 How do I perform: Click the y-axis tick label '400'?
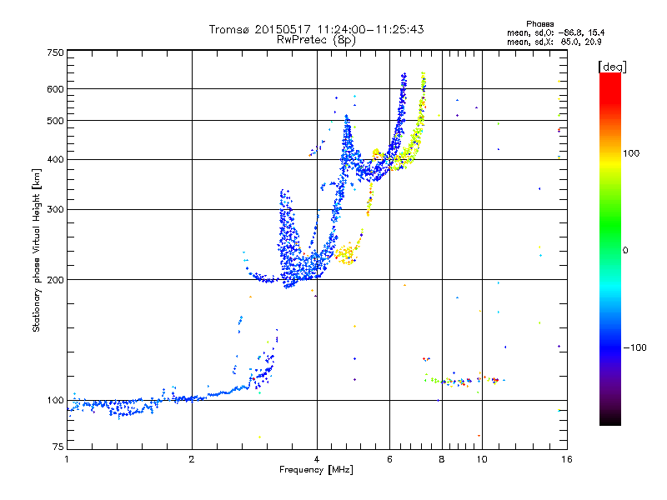point(55,159)
